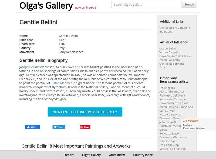The image size is (216, 159).
Task: Open the Jacopo Bellini's biography text link
Action: (x=29, y=67)
